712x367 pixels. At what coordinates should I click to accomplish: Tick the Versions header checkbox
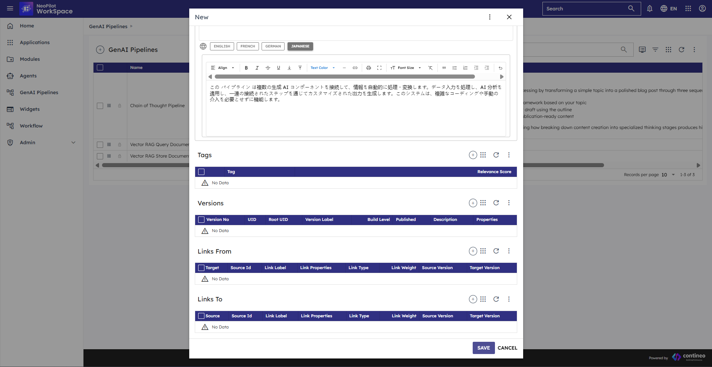[x=201, y=219]
